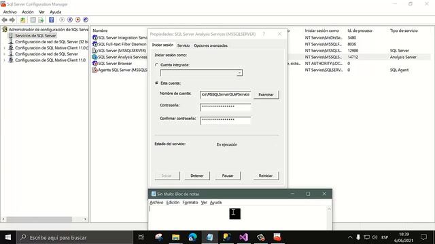Screen dimensions: 435x244
Task: Open the blue Help toolbar icon
Action: click(x=52, y=20)
